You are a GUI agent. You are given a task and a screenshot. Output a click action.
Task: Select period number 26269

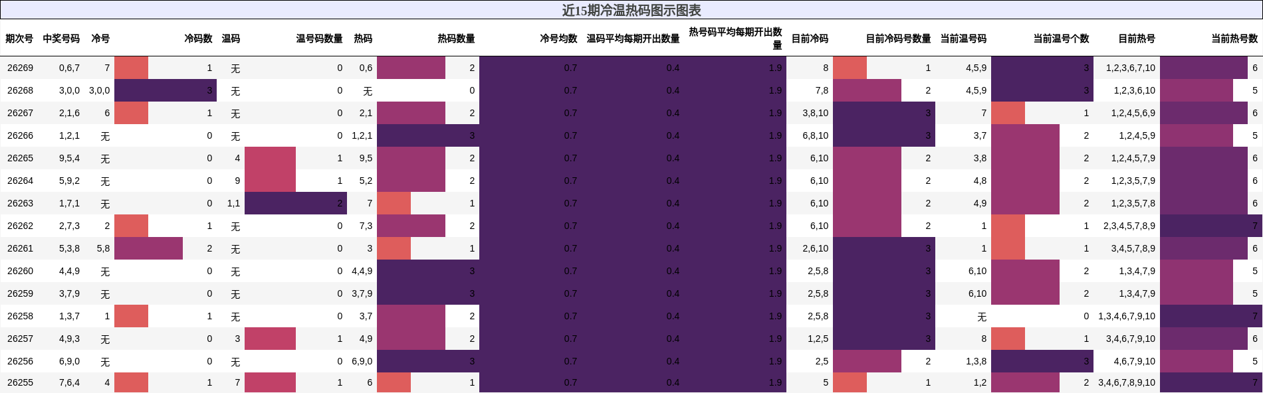(x=20, y=68)
